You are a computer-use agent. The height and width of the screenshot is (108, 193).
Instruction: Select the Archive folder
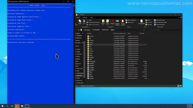click(x=91, y=36)
